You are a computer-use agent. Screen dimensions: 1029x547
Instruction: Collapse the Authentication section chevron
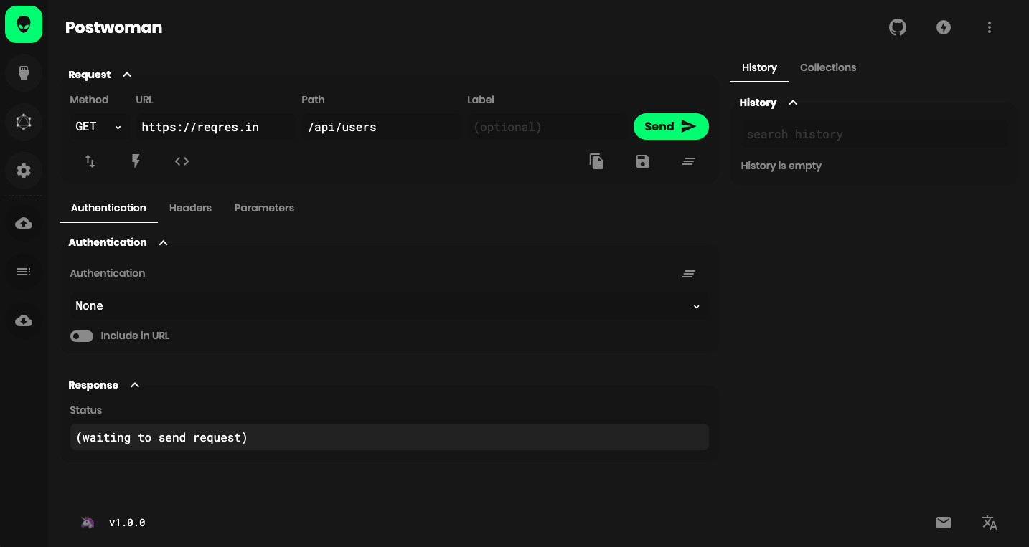pyautogui.click(x=163, y=242)
